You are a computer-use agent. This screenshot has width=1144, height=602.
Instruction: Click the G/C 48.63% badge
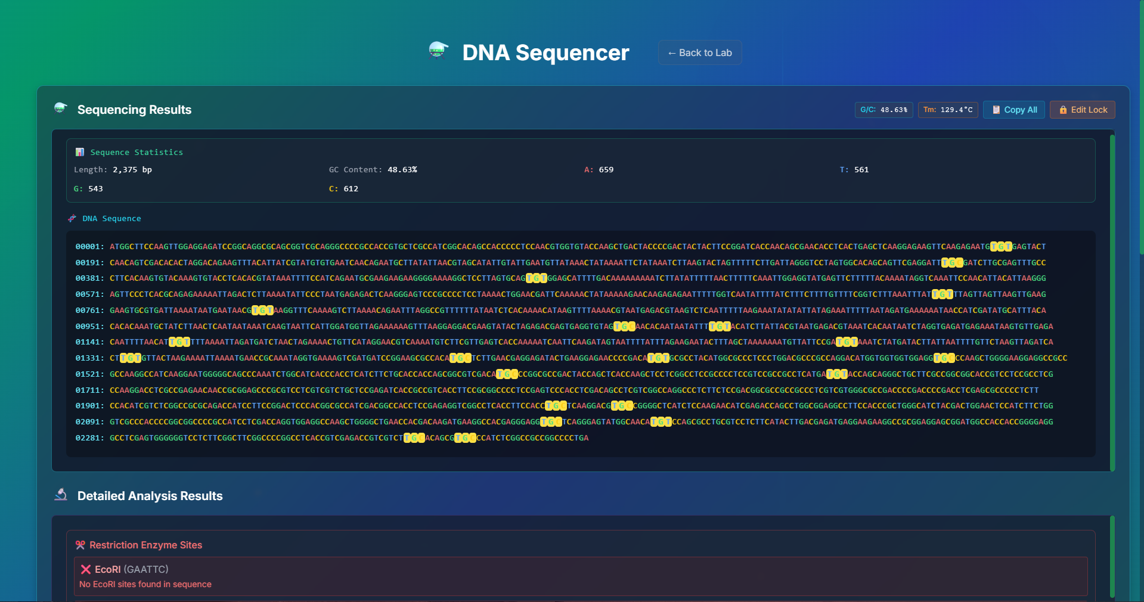[883, 110]
